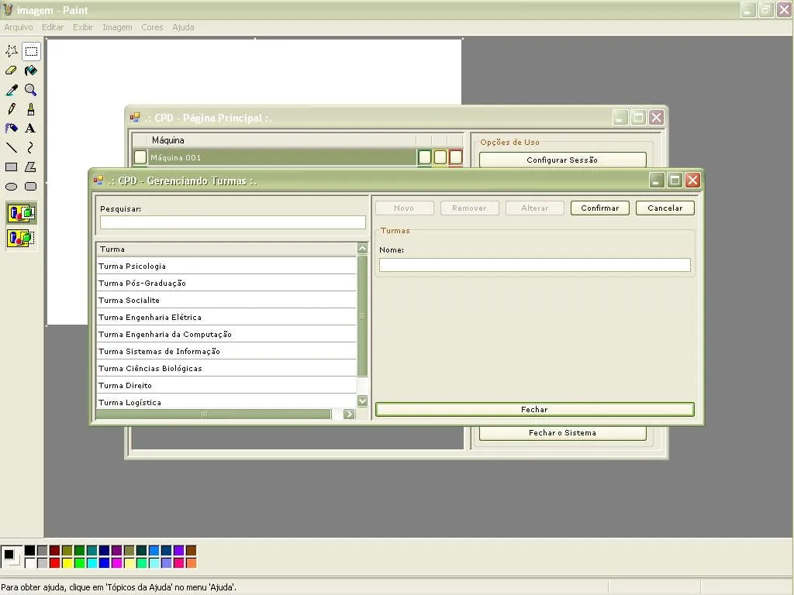Pick the red color from the palette

point(54,562)
